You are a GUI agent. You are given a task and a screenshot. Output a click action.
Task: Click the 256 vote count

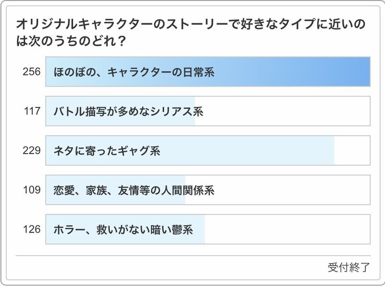tap(31, 73)
